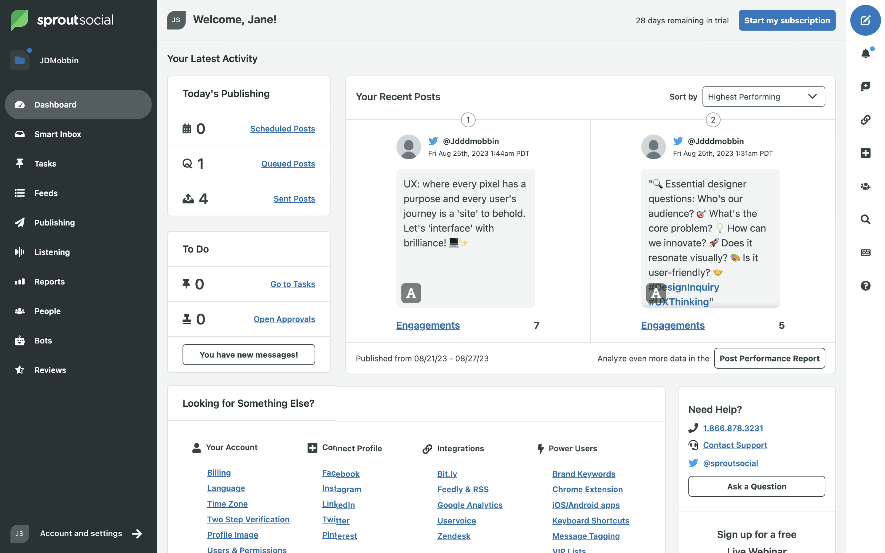Click the compose new post icon

[x=865, y=20]
